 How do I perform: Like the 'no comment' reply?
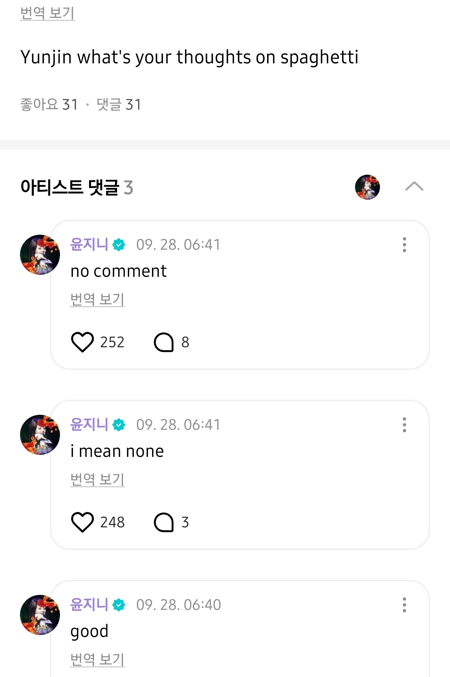click(x=82, y=342)
